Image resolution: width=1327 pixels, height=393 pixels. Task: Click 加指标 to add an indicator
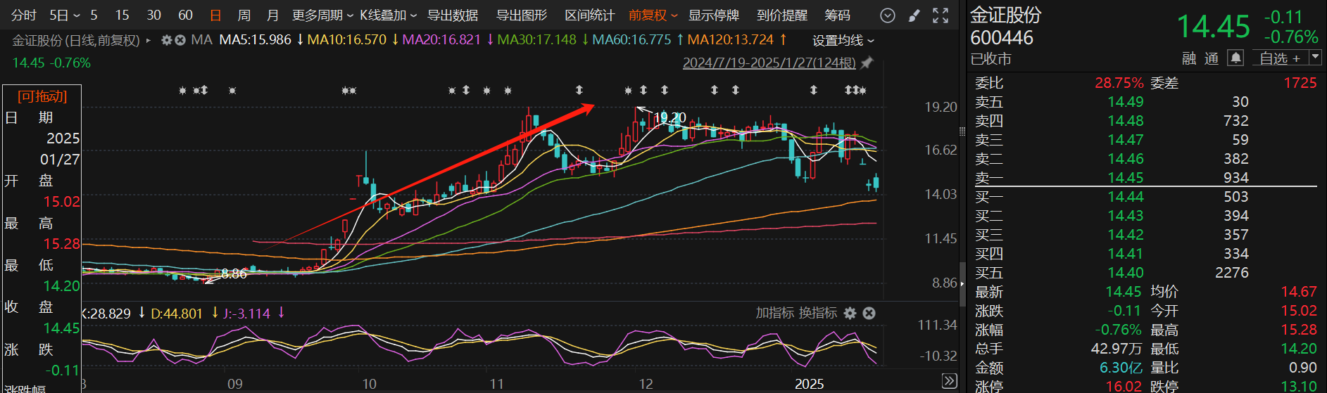[775, 313]
